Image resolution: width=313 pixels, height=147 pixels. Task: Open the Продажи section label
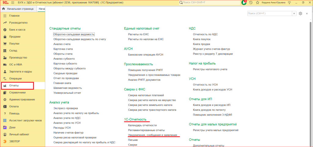tap(15, 37)
